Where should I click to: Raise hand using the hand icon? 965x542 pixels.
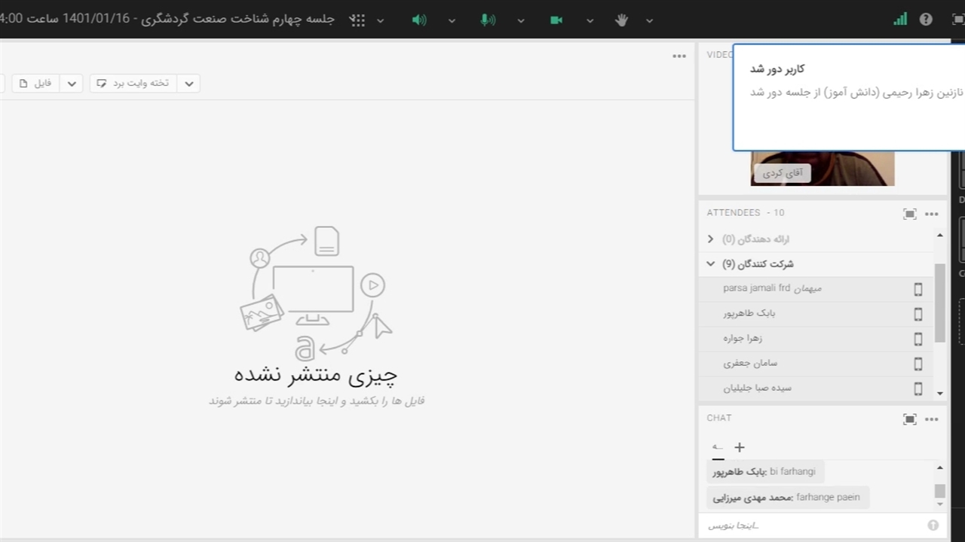click(622, 20)
